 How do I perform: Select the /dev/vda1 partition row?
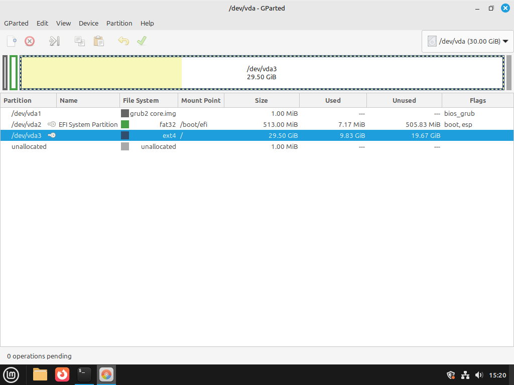(x=26, y=113)
